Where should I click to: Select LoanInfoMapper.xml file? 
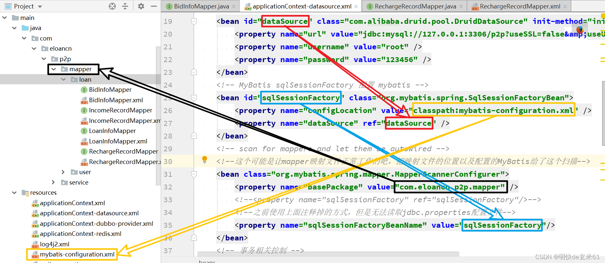(118, 141)
